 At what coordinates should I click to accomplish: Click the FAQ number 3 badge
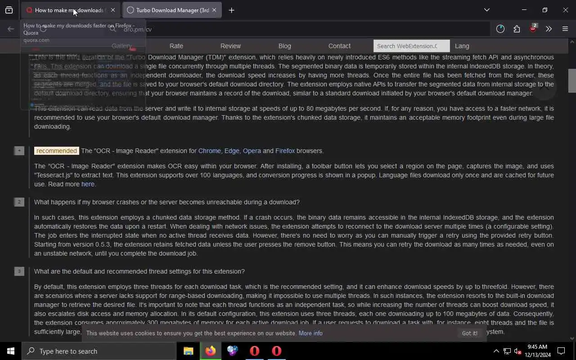(x=19, y=271)
